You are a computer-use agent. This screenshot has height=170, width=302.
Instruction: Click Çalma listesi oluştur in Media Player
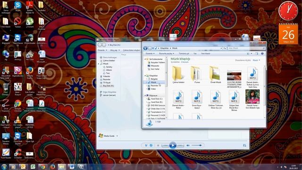132,51
